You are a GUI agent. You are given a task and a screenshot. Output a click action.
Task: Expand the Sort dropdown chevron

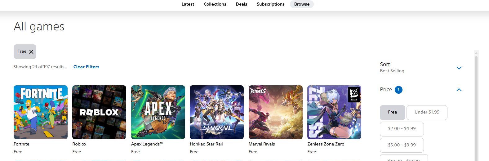459,68
